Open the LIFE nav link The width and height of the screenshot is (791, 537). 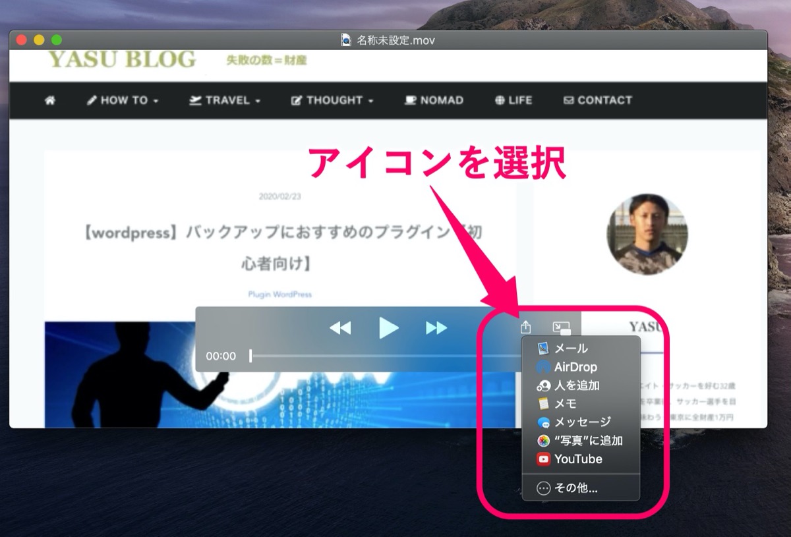[513, 100]
